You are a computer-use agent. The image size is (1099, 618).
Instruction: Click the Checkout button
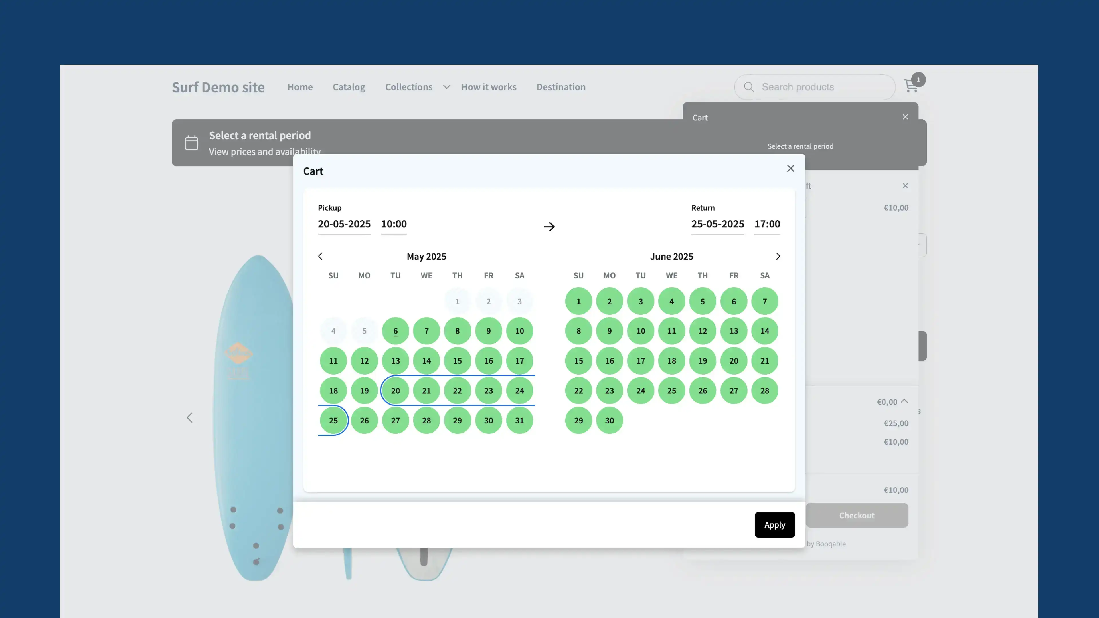[857, 515]
